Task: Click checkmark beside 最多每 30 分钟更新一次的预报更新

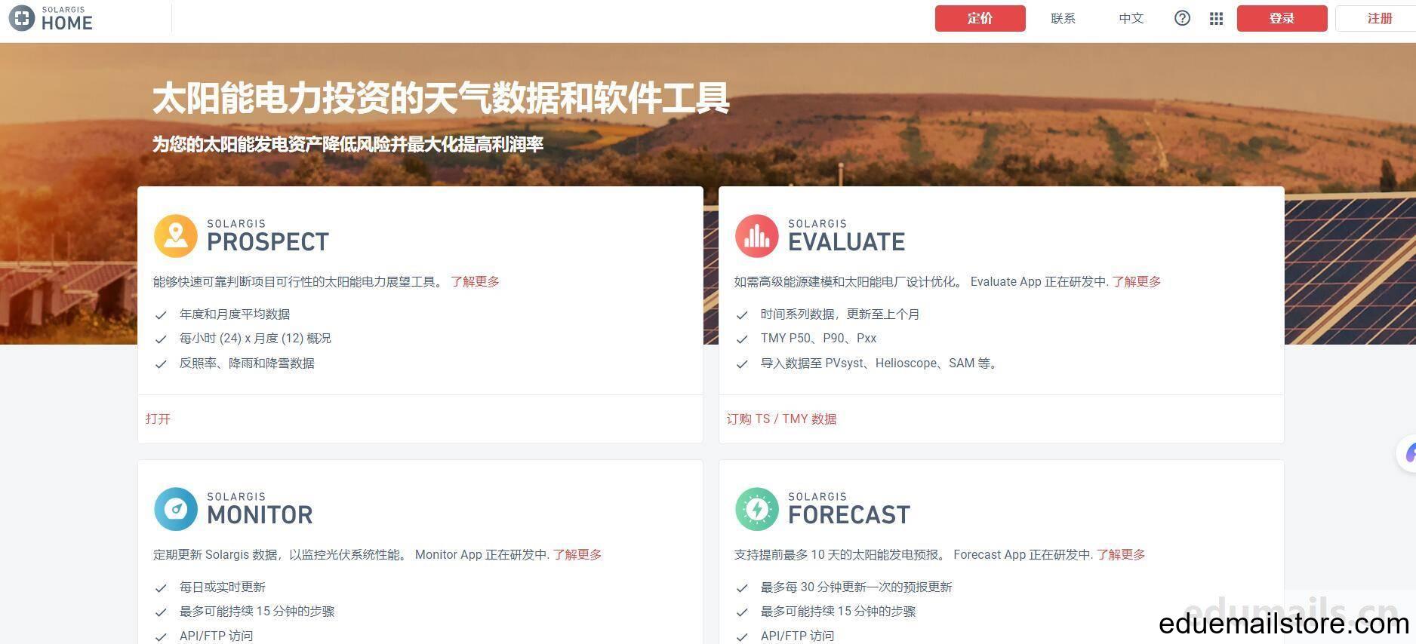Action: tap(741, 588)
